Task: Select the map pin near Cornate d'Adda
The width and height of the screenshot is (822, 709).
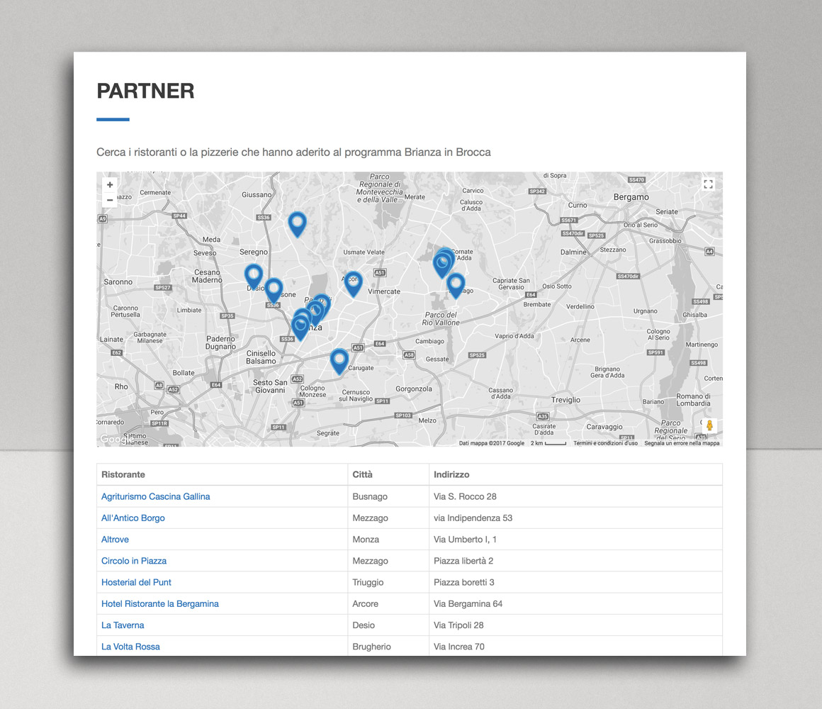Action: (444, 262)
